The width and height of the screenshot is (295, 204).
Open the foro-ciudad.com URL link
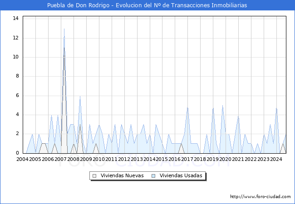pos(261,196)
